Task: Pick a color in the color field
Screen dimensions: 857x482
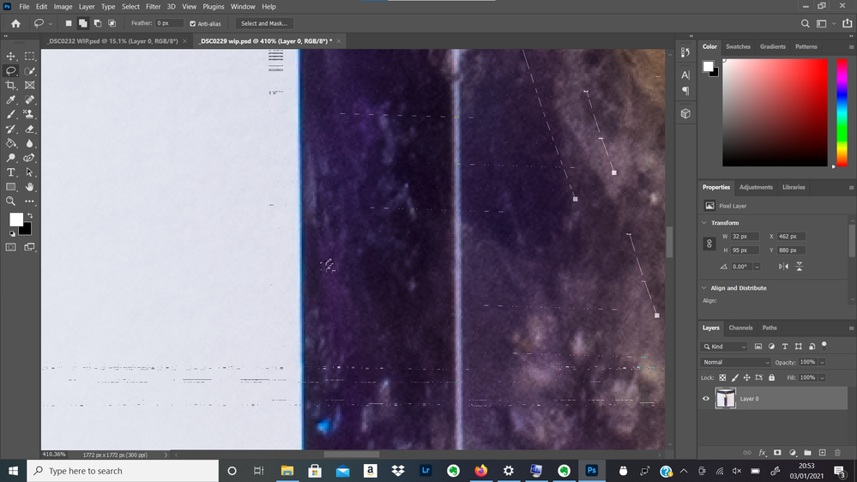Action: [x=775, y=112]
